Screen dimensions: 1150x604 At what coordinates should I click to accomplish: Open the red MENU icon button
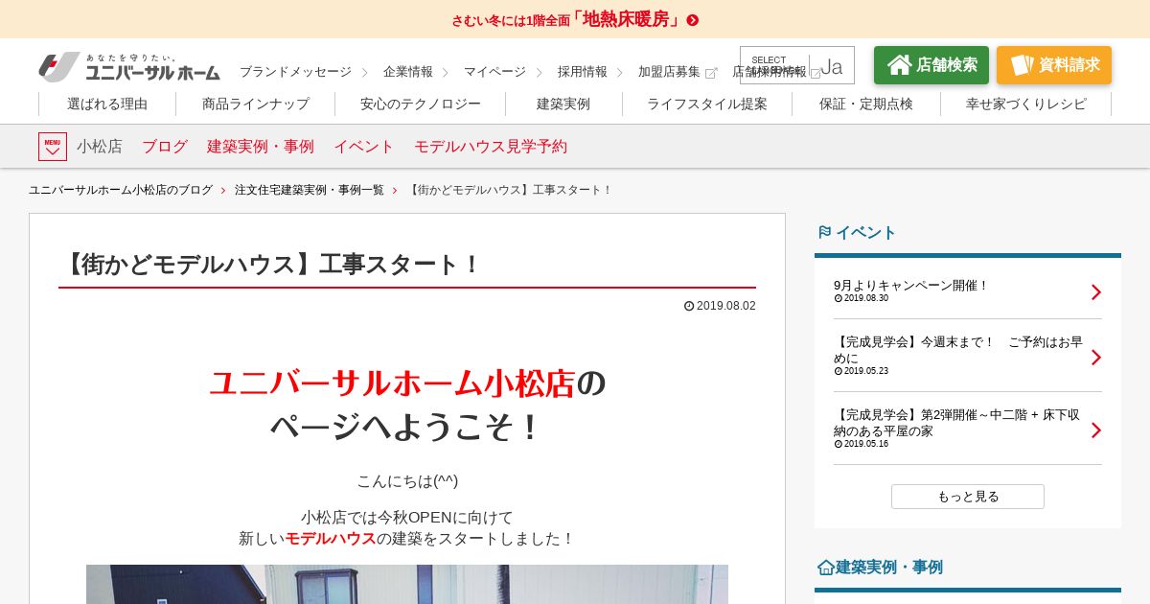point(53,147)
